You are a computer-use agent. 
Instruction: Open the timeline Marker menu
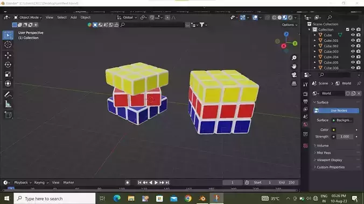coord(69,183)
